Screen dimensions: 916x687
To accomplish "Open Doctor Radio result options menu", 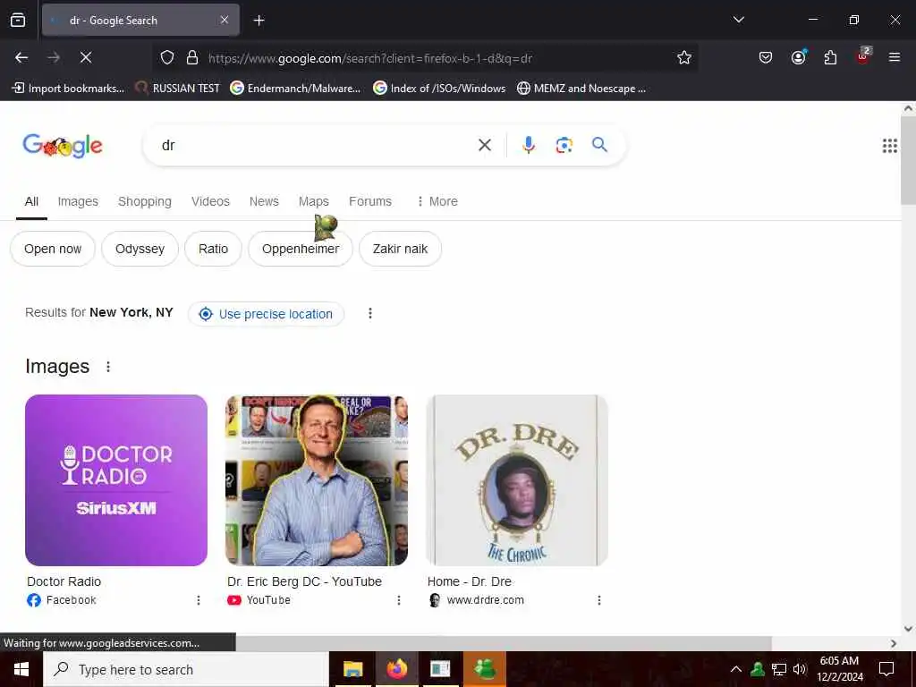I will pos(199,600).
